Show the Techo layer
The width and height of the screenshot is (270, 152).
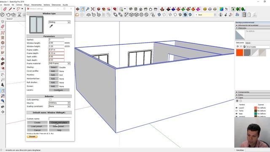point(236,111)
